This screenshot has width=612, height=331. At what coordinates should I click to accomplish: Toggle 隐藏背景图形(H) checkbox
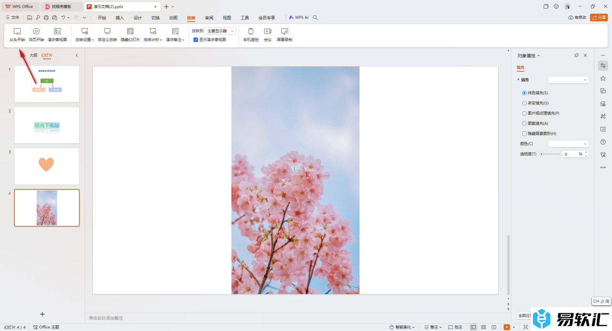525,134
